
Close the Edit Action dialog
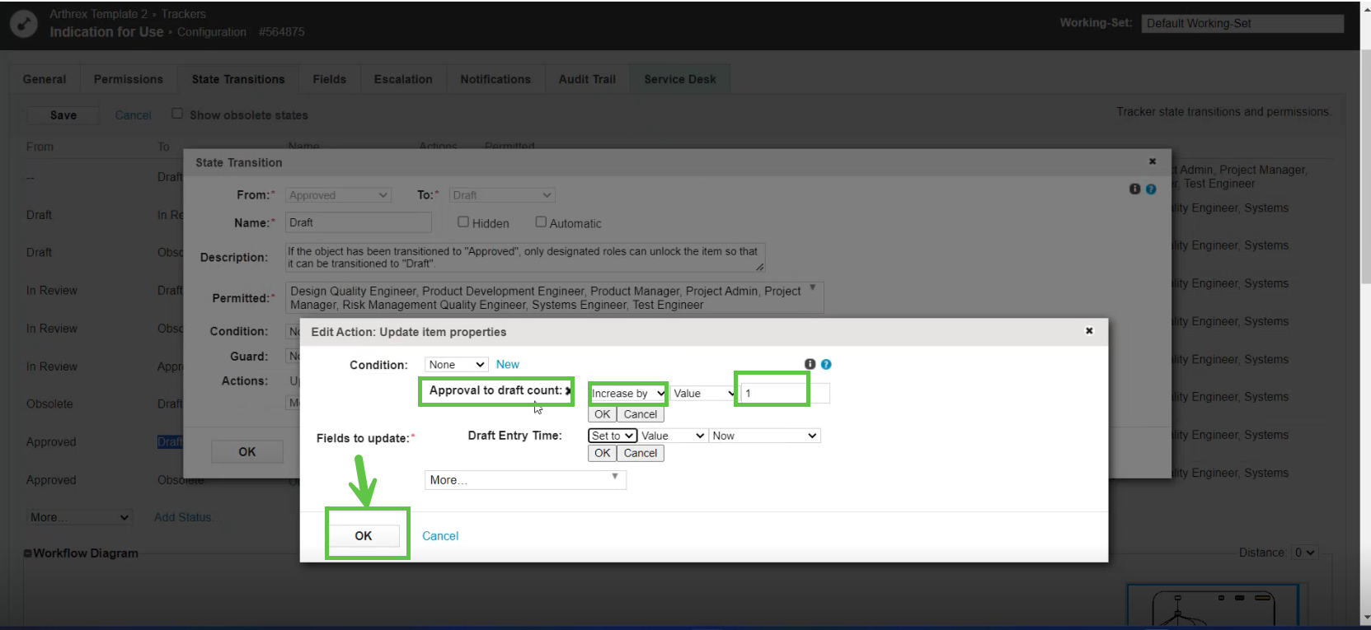click(x=1088, y=331)
